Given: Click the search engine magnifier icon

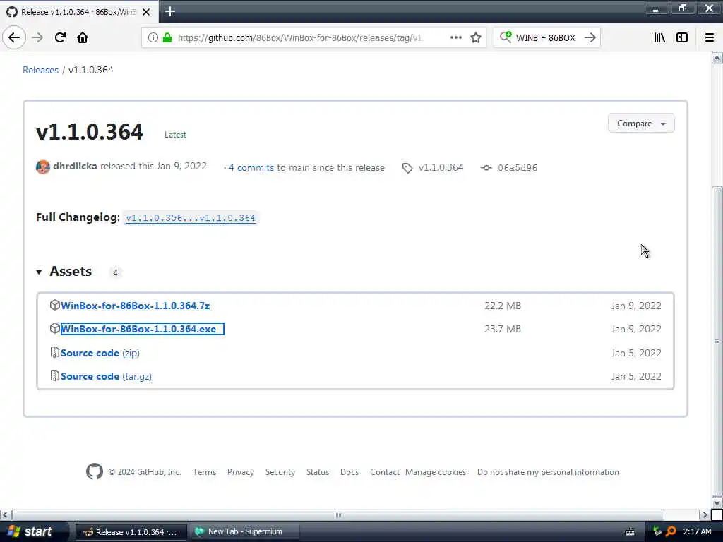Looking at the screenshot, I should [506, 37].
